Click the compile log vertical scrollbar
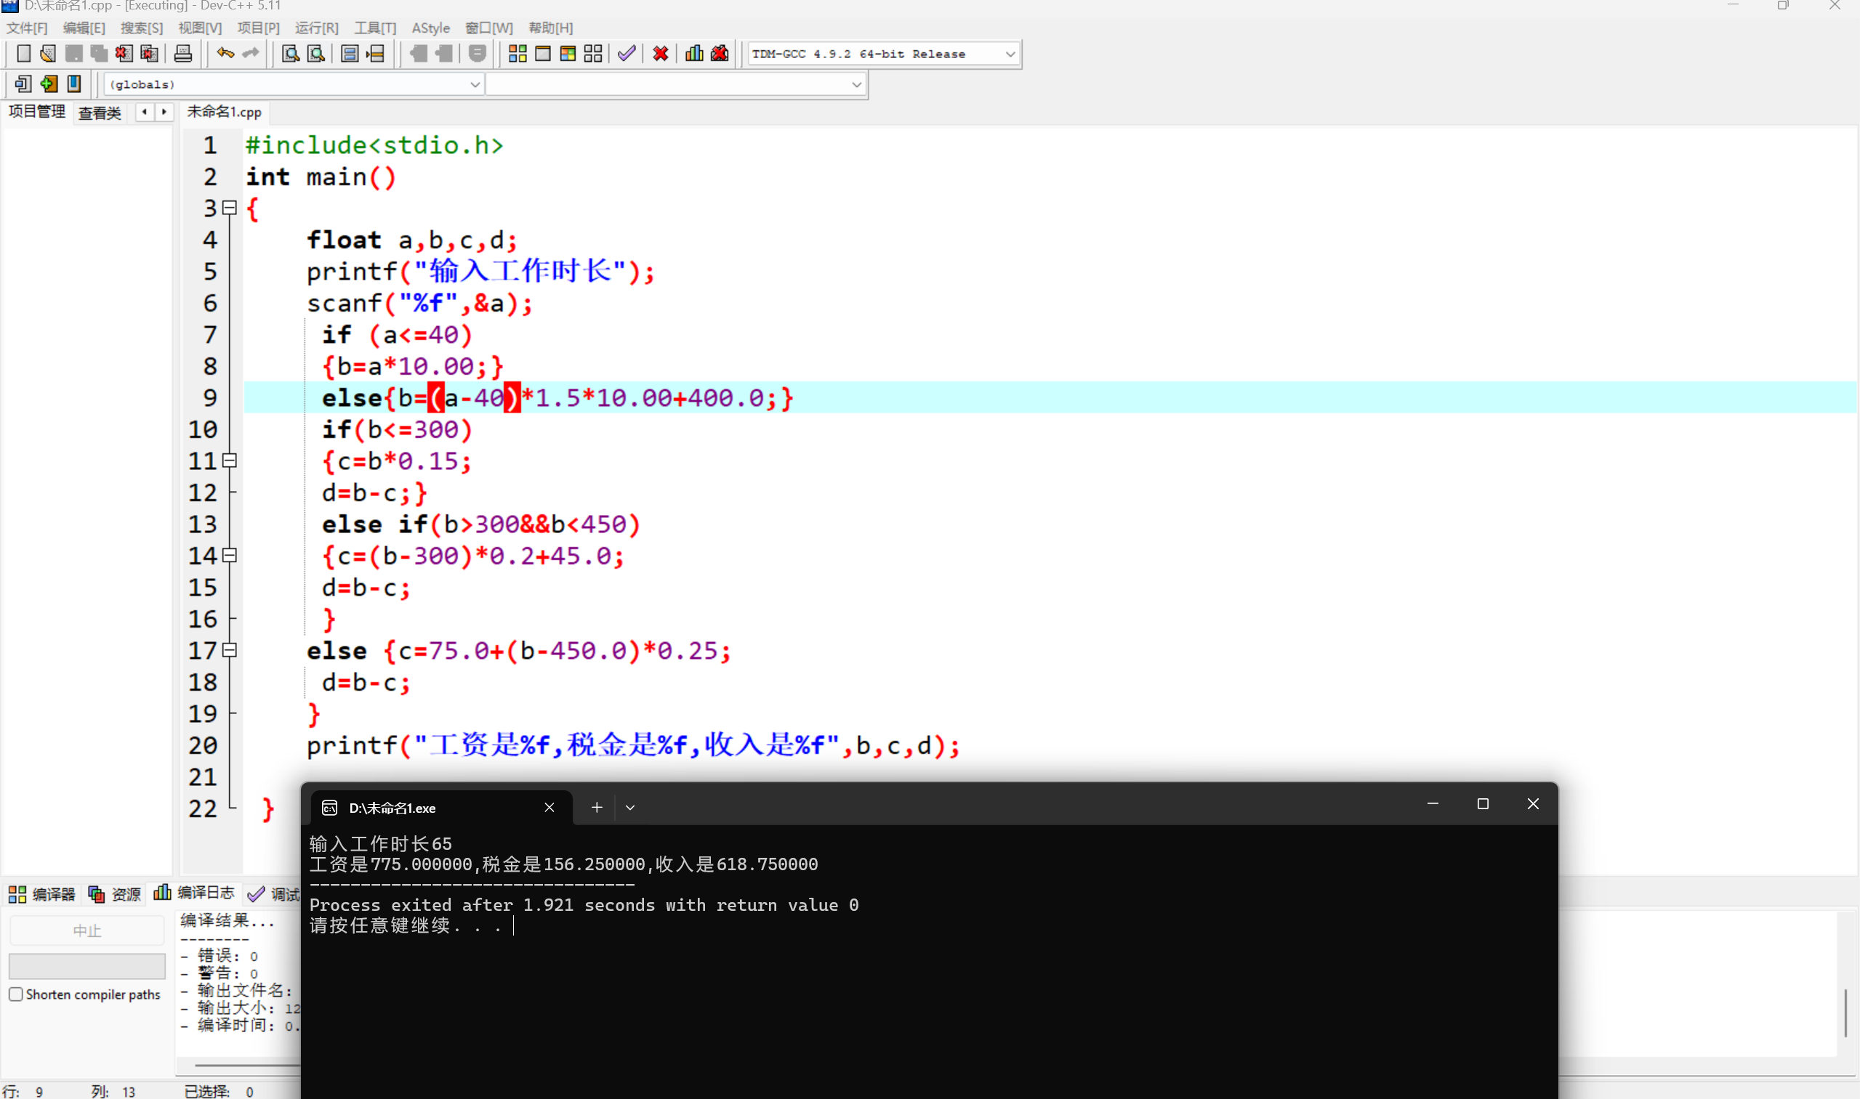This screenshot has width=1860, height=1099. pyautogui.click(x=1845, y=1013)
